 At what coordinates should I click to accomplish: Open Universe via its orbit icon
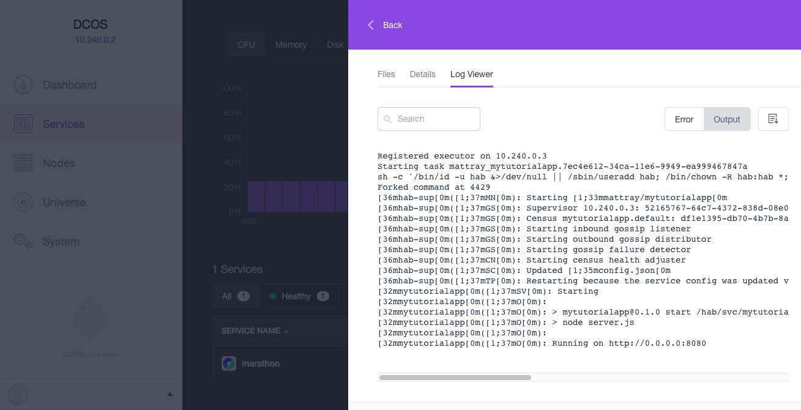tap(23, 202)
